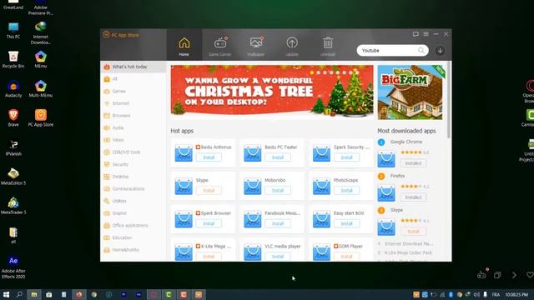Select the Security category
The width and height of the screenshot is (534, 300).
click(x=133, y=164)
